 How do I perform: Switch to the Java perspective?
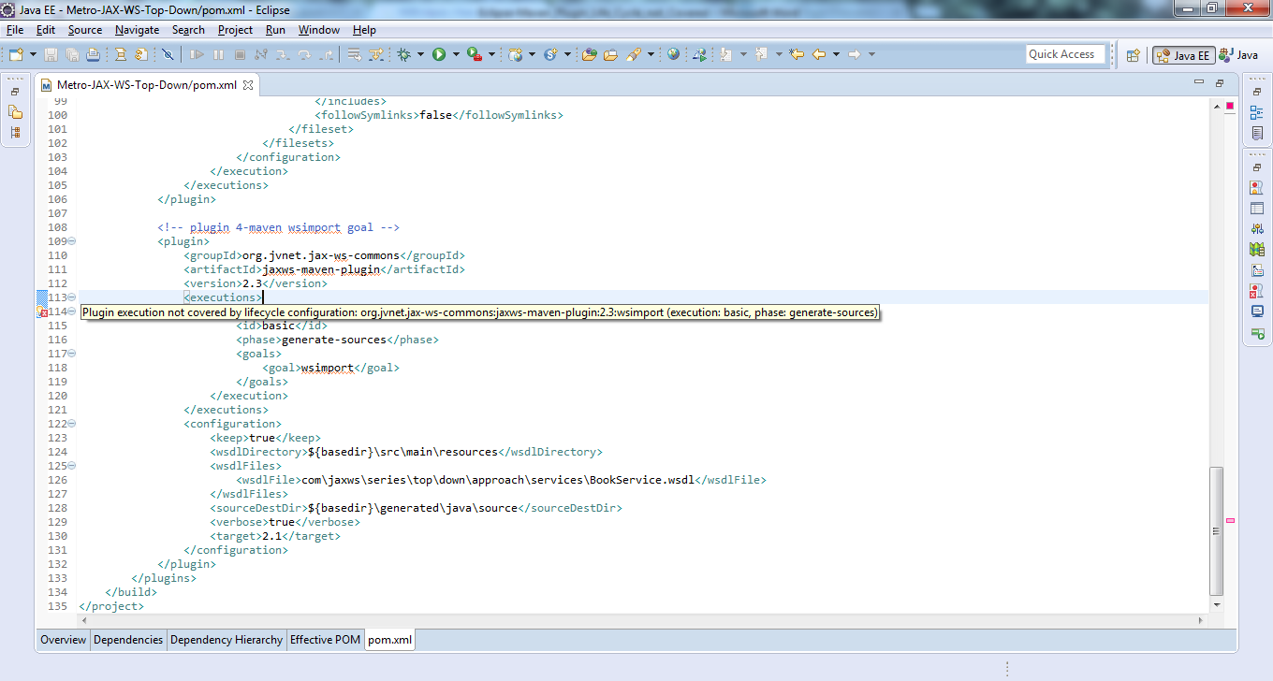[x=1238, y=55]
